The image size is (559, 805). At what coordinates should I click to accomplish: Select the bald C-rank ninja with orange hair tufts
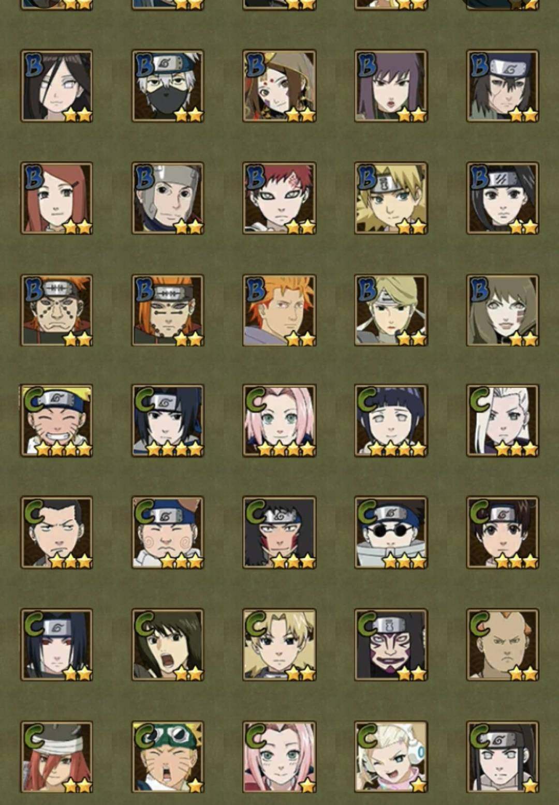(503, 645)
